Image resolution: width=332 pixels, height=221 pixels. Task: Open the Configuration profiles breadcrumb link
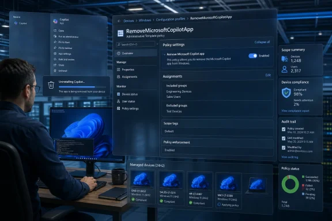coord(171,20)
